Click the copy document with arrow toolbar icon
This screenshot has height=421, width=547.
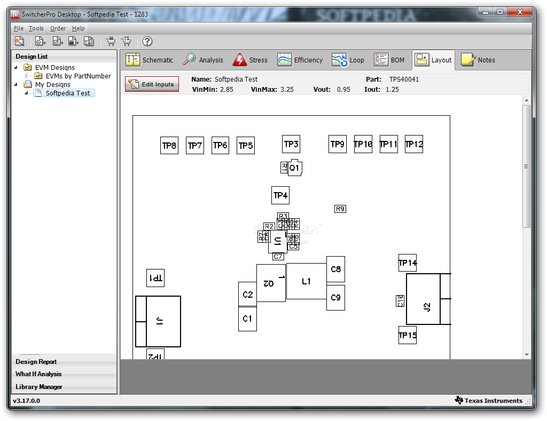(89, 41)
